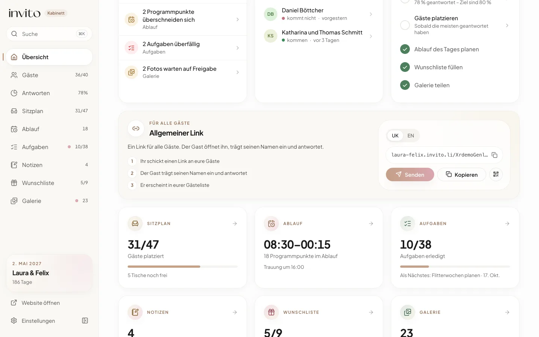Click the invito logo
539x337 pixels.
(x=25, y=13)
